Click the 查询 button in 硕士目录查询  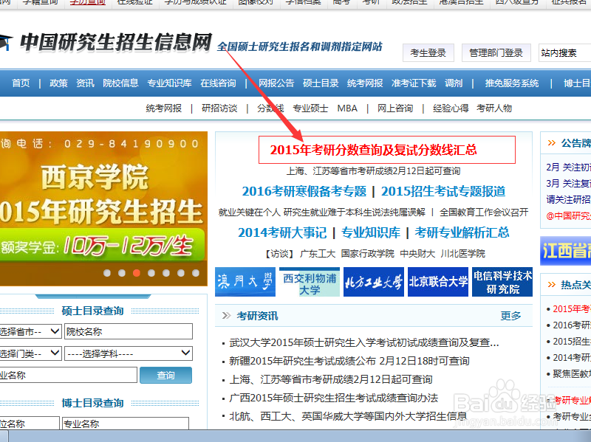(x=165, y=376)
